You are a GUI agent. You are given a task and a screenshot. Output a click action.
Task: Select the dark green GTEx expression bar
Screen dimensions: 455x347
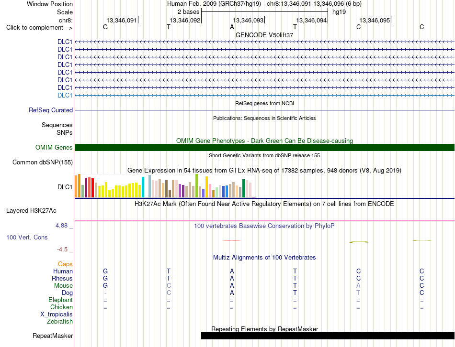click(x=243, y=188)
